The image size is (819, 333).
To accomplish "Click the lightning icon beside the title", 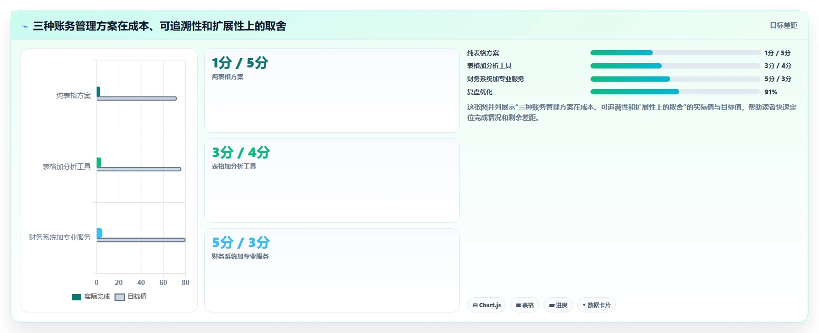I will (x=25, y=26).
